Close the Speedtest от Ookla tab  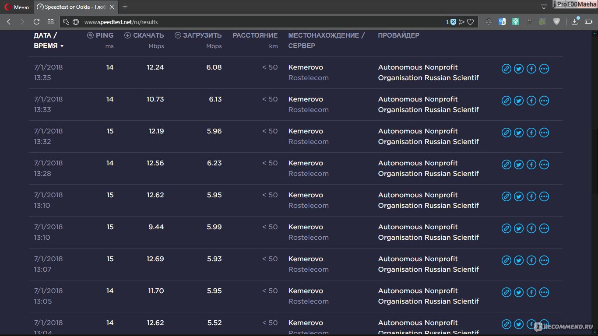coord(113,7)
